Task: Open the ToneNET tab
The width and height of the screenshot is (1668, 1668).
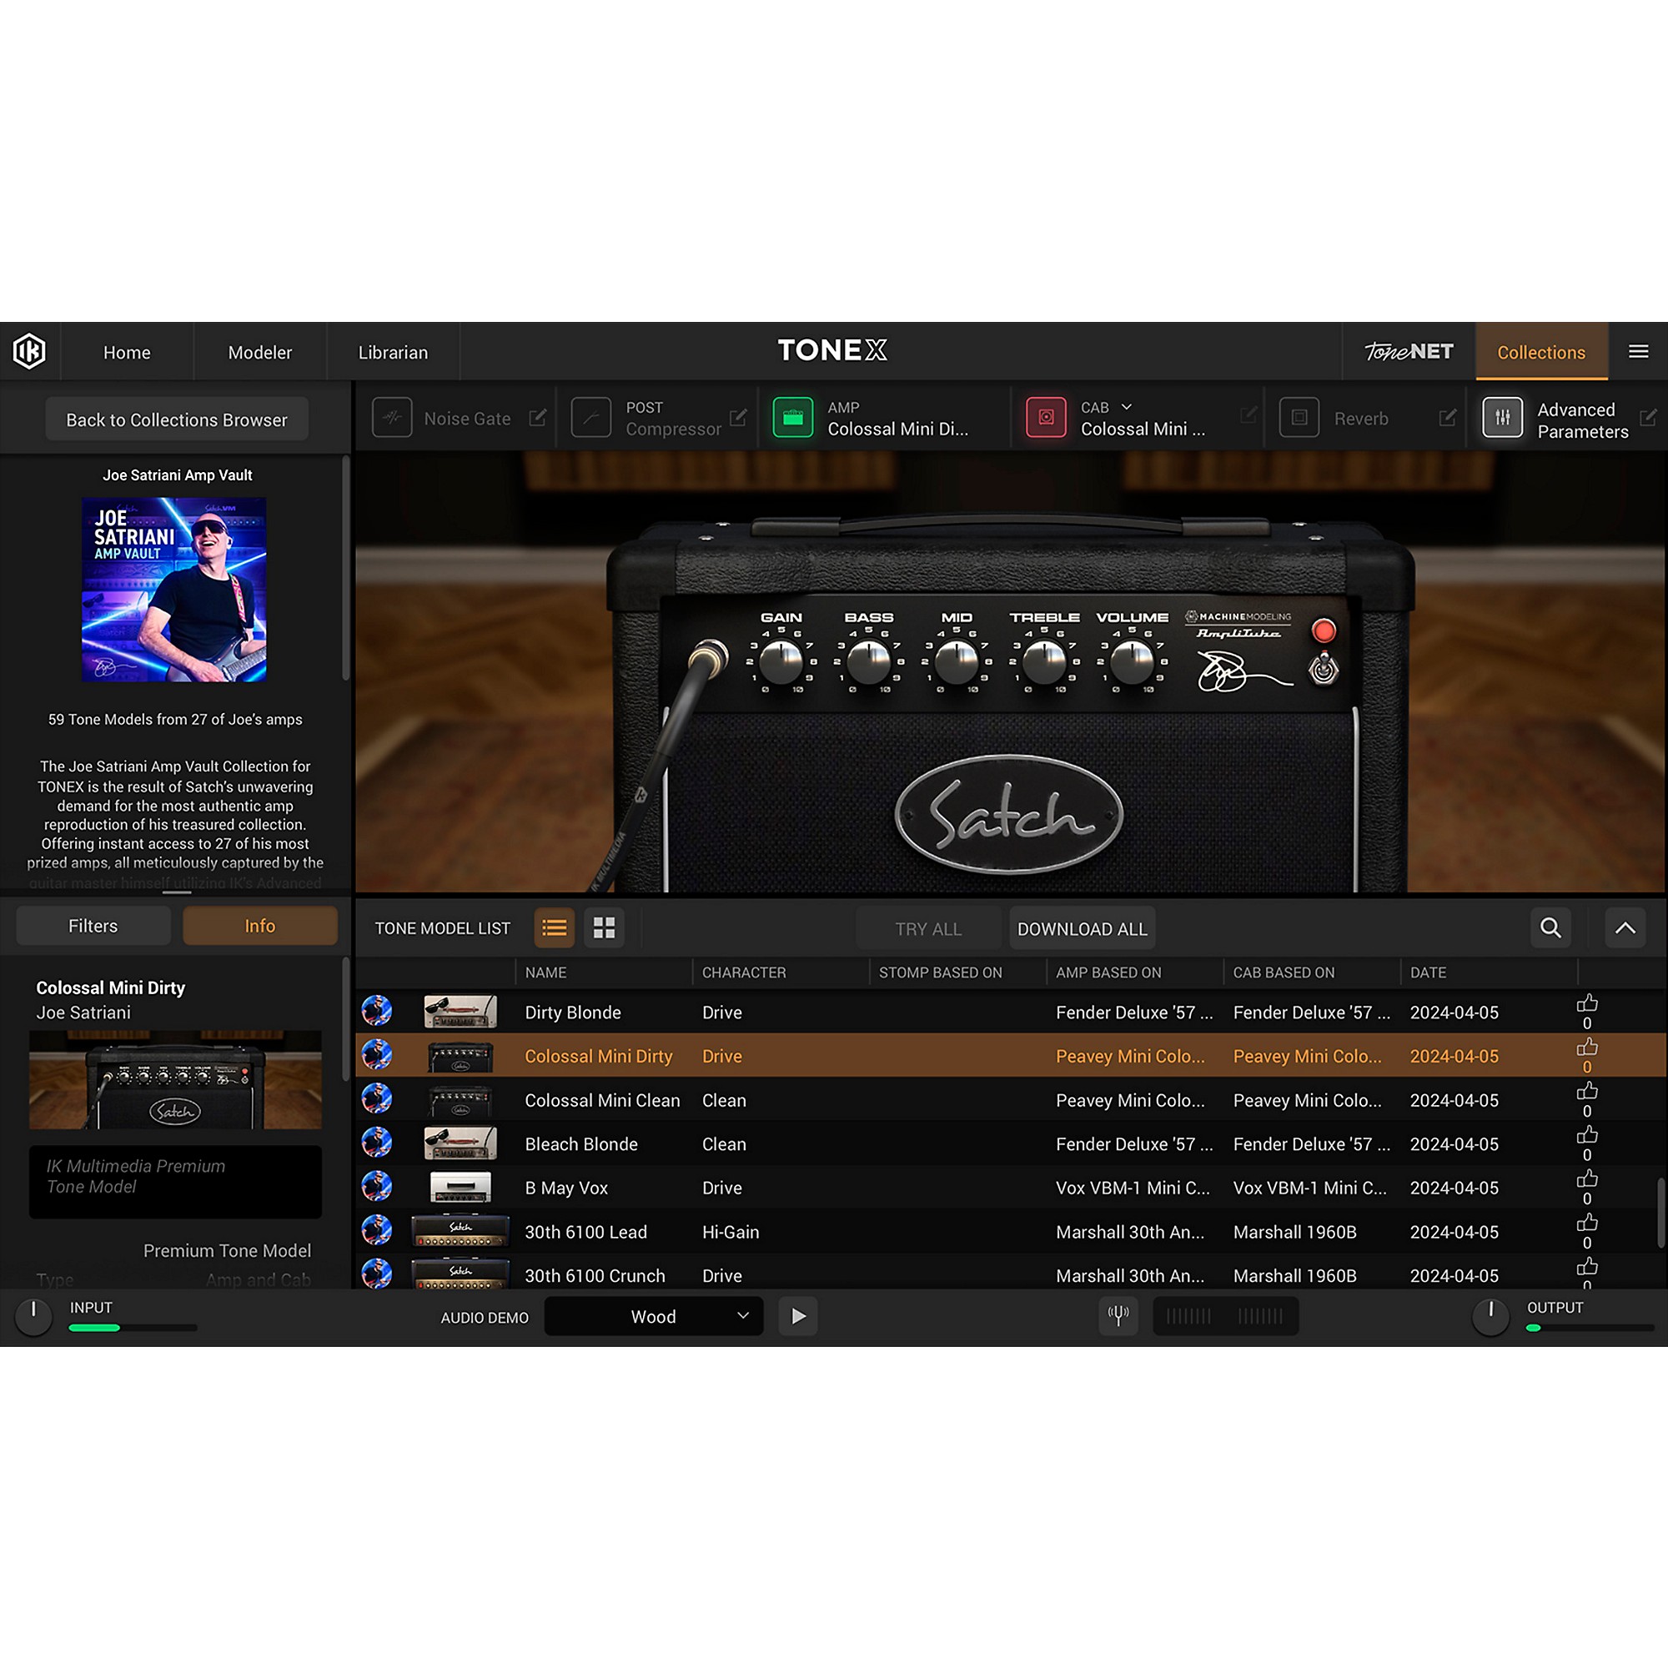Action: tap(1409, 352)
